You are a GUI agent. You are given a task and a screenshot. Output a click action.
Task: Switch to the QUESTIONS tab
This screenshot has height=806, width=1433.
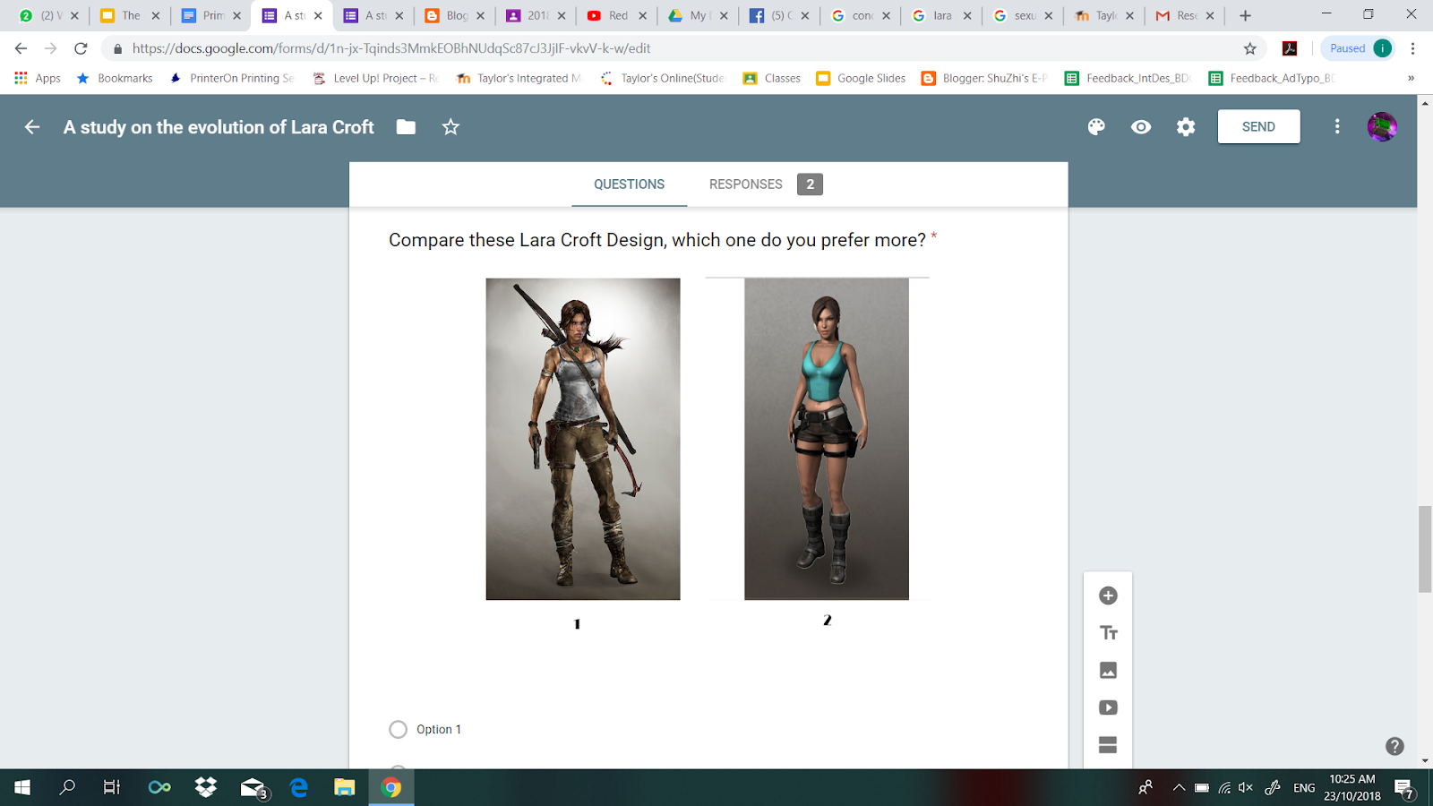629,184
